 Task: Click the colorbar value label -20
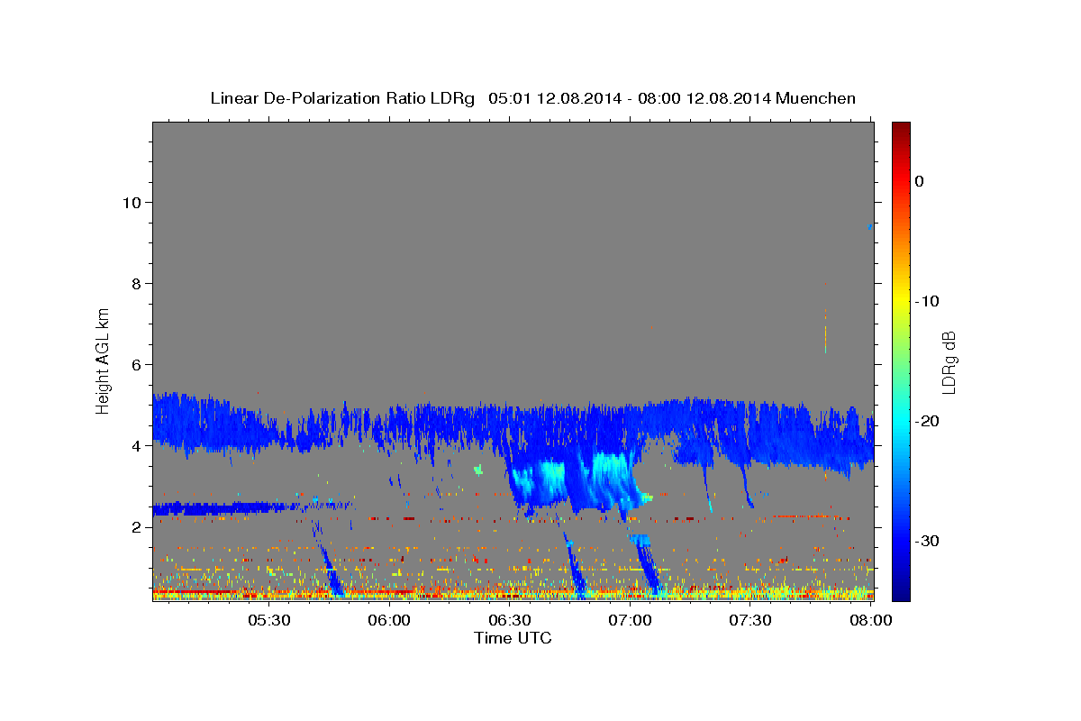pos(928,421)
